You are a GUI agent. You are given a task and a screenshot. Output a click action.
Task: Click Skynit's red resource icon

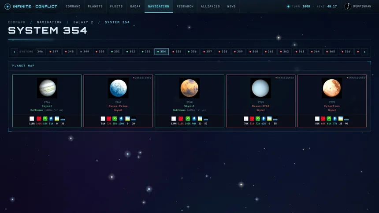coord(181,118)
